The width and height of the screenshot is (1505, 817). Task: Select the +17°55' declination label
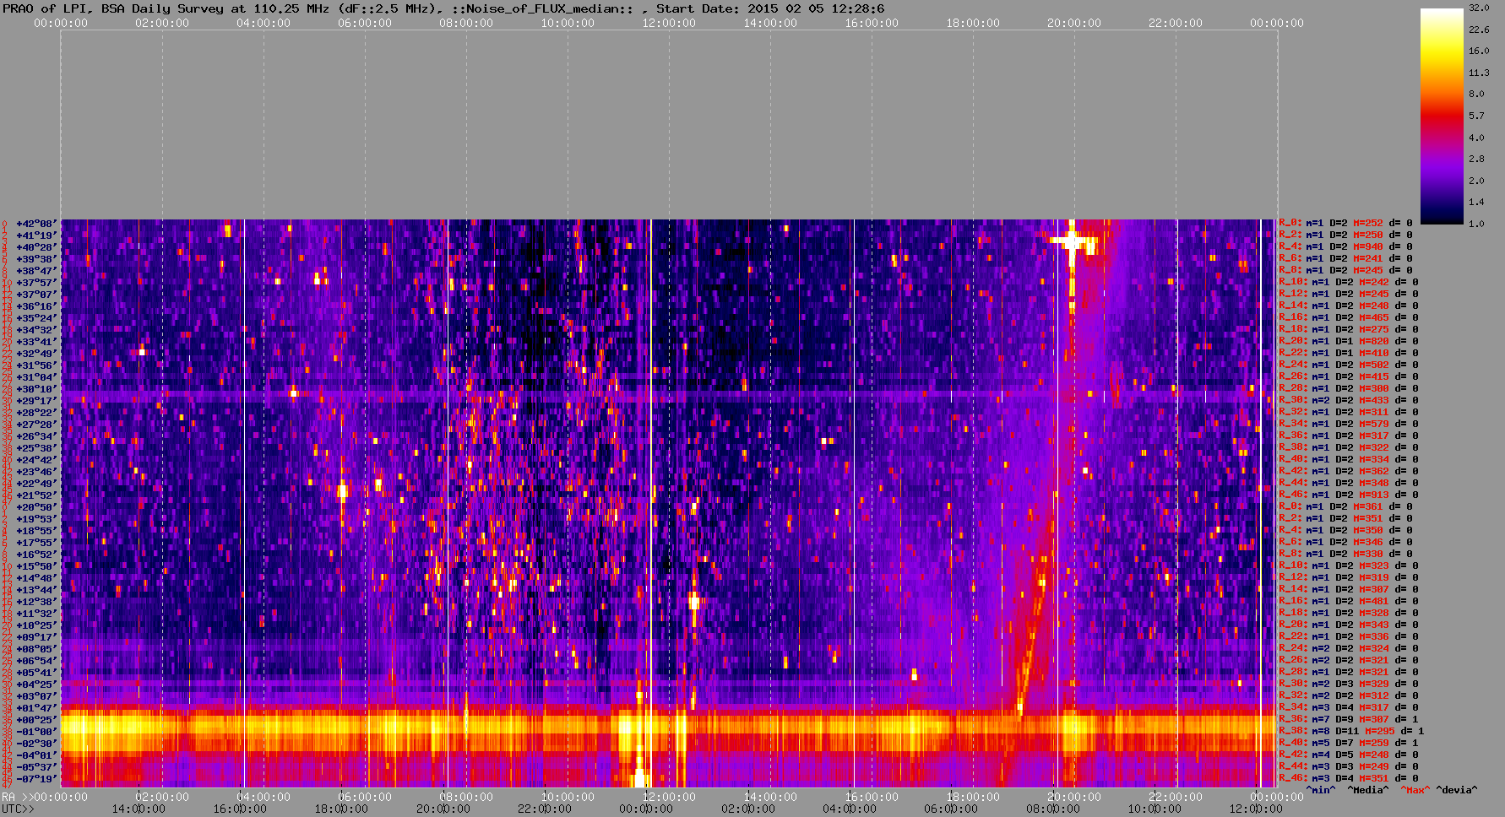pos(36,543)
